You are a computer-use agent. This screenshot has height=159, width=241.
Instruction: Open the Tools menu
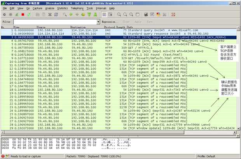90,8
